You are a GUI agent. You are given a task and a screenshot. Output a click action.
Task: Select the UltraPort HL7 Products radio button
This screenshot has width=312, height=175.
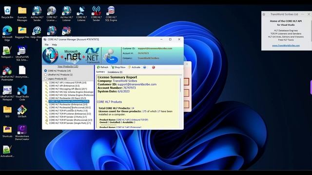point(45,74)
